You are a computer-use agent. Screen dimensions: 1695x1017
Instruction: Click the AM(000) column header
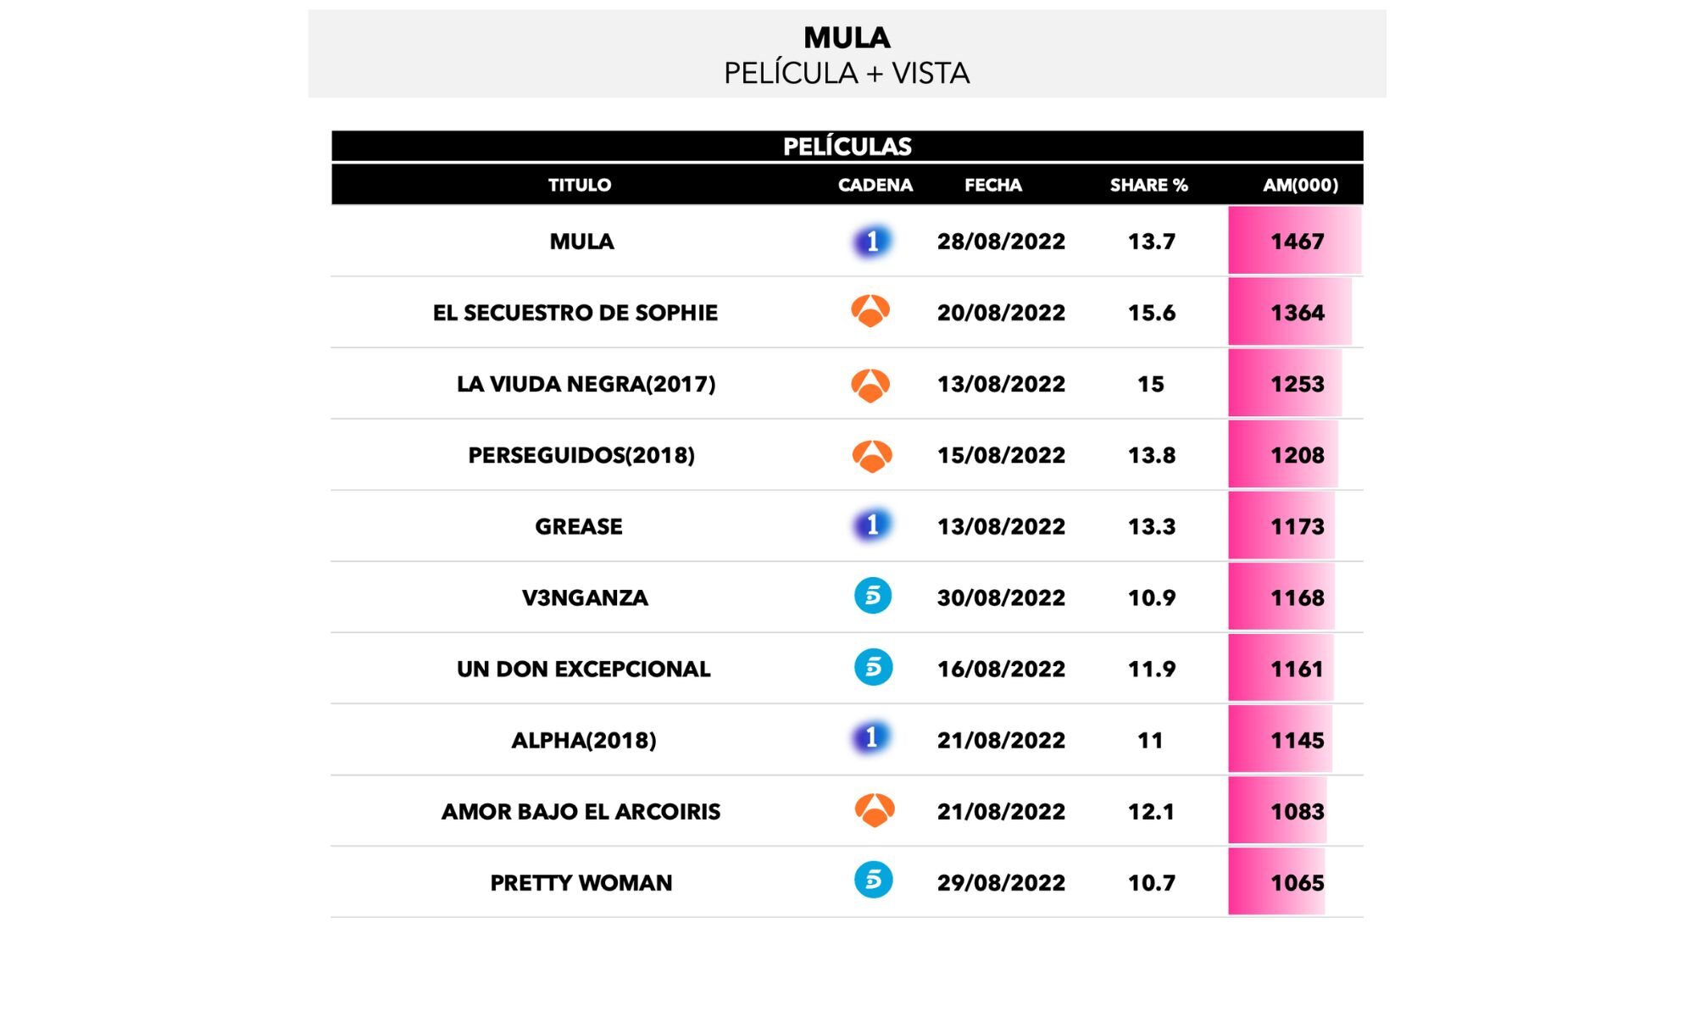pyautogui.click(x=1300, y=185)
